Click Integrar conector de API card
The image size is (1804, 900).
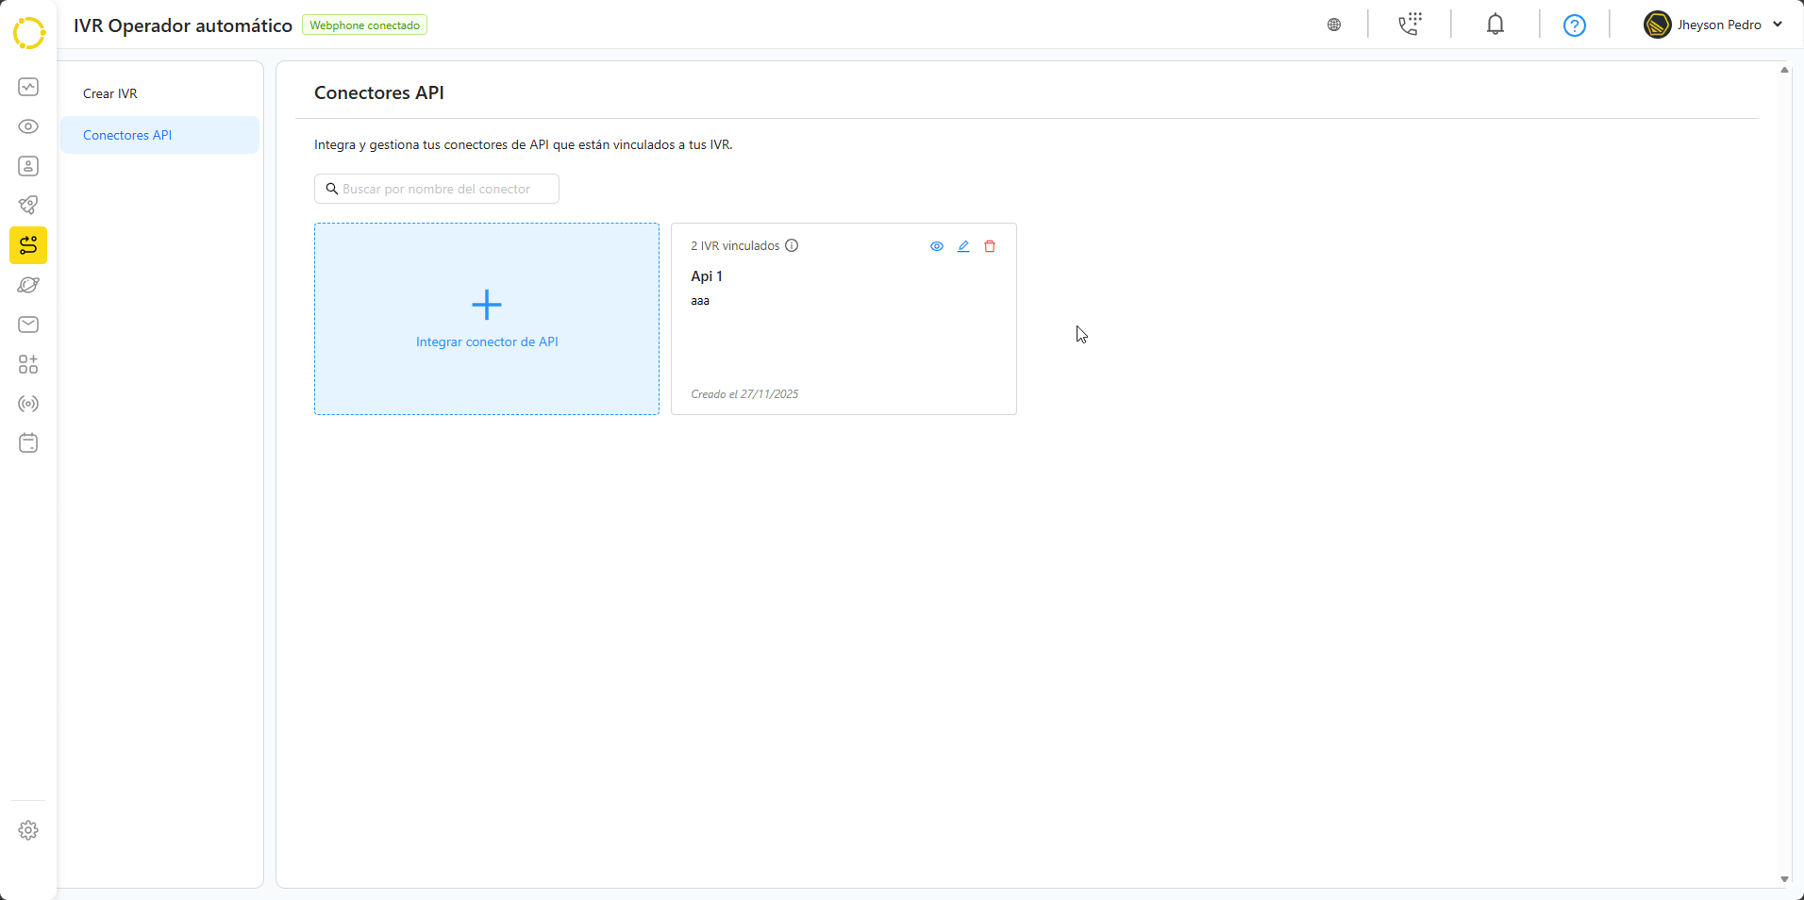[487, 319]
